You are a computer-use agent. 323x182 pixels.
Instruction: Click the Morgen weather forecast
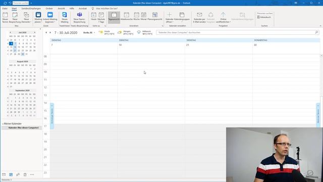[126, 32]
